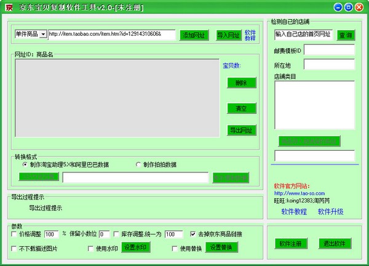Click the 导入网址 button
The image size is (369, 266).
[228, 35]
